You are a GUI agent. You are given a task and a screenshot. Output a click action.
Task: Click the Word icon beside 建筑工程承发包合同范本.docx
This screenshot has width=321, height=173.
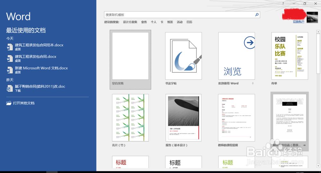tap(10, 47)
